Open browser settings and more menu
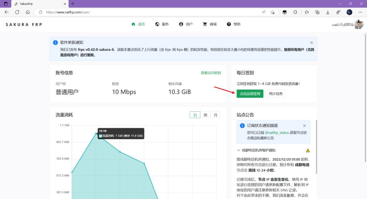The image size is (367, 199). [360, 12]
